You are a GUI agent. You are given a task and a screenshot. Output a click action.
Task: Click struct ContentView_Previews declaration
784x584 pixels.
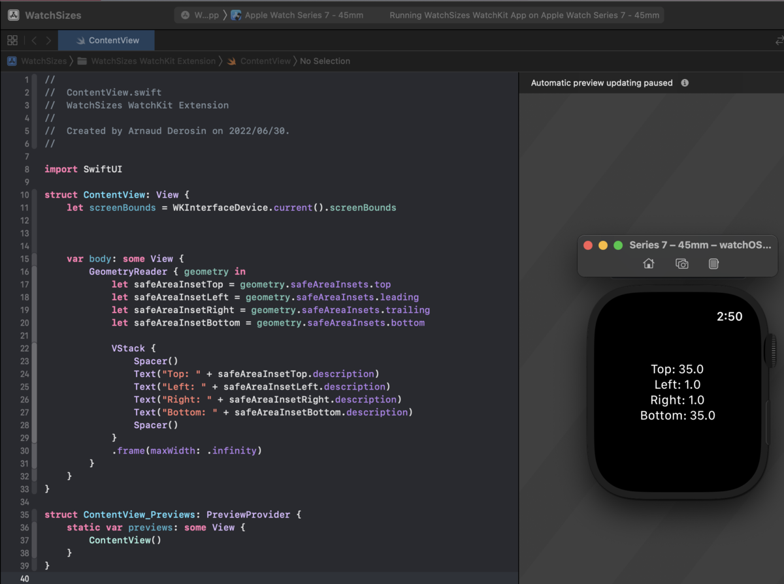[172, 514]
